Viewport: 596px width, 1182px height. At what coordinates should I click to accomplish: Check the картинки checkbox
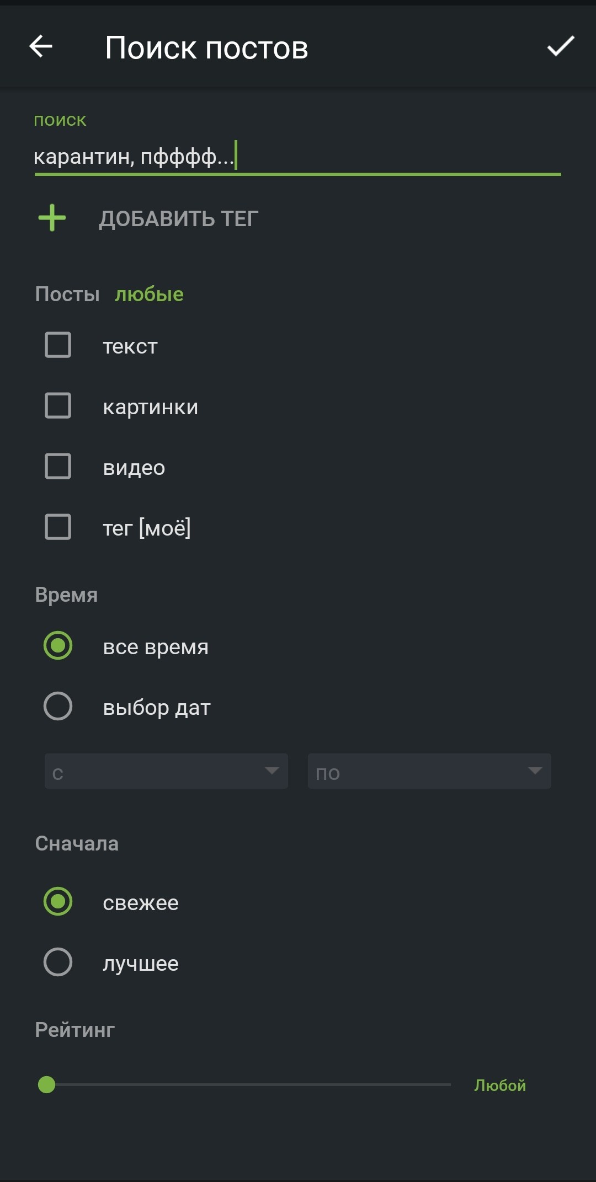(58, 406)
